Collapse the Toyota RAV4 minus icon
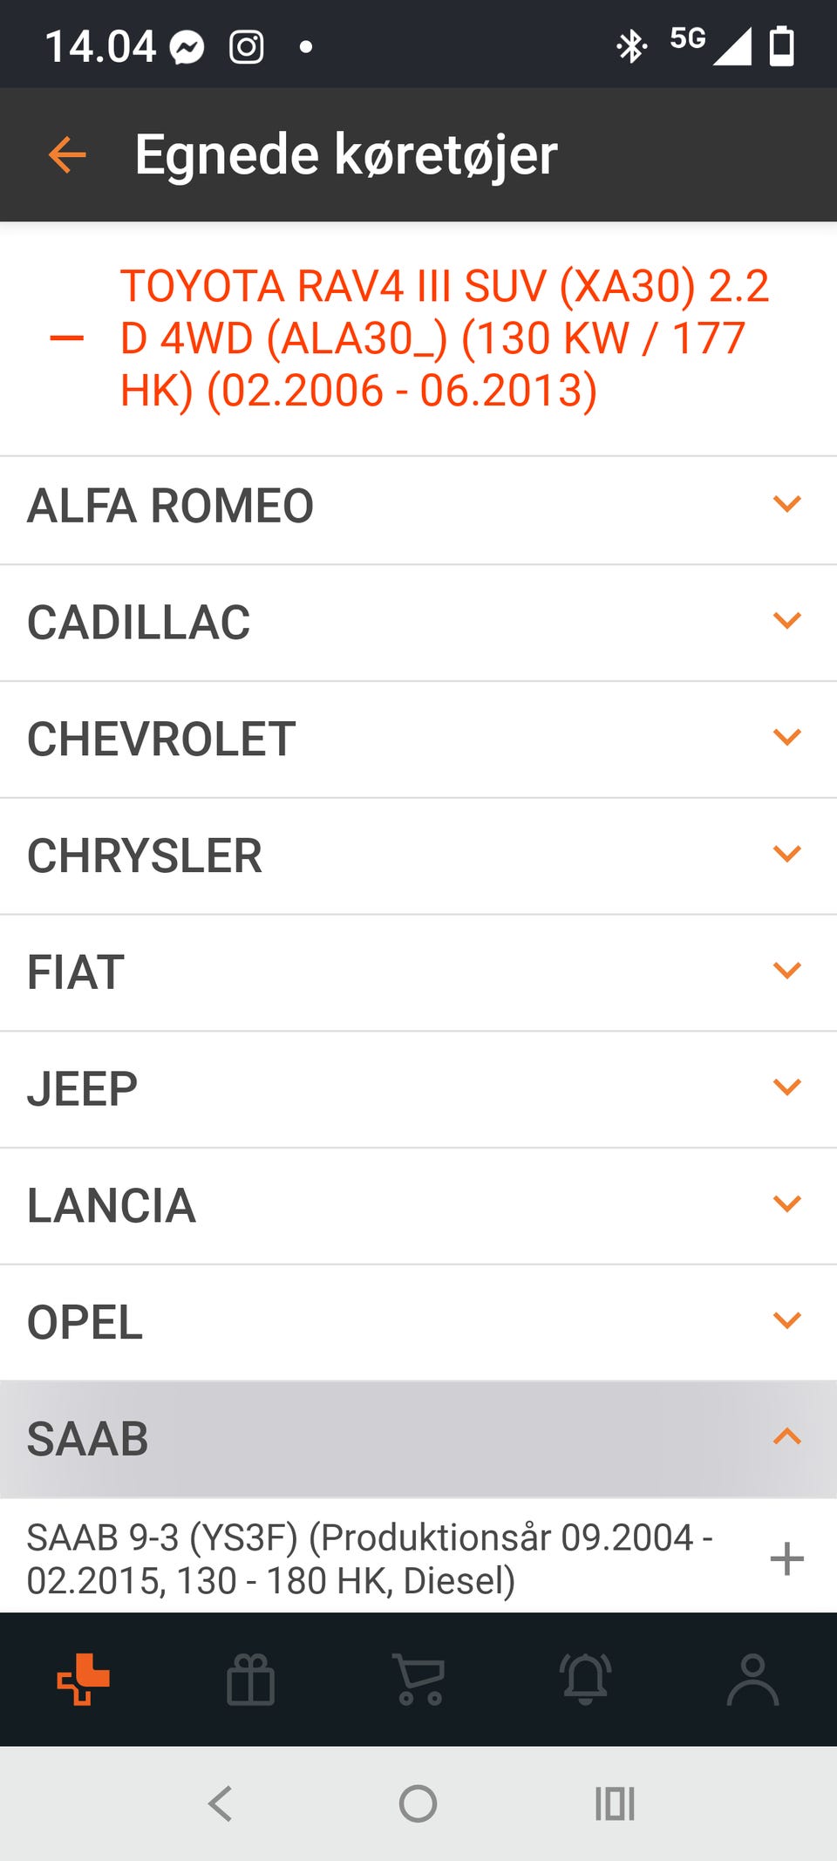The width and height of the screenshot is (837, 1861). pyautogui.click(x=67, y=338)
